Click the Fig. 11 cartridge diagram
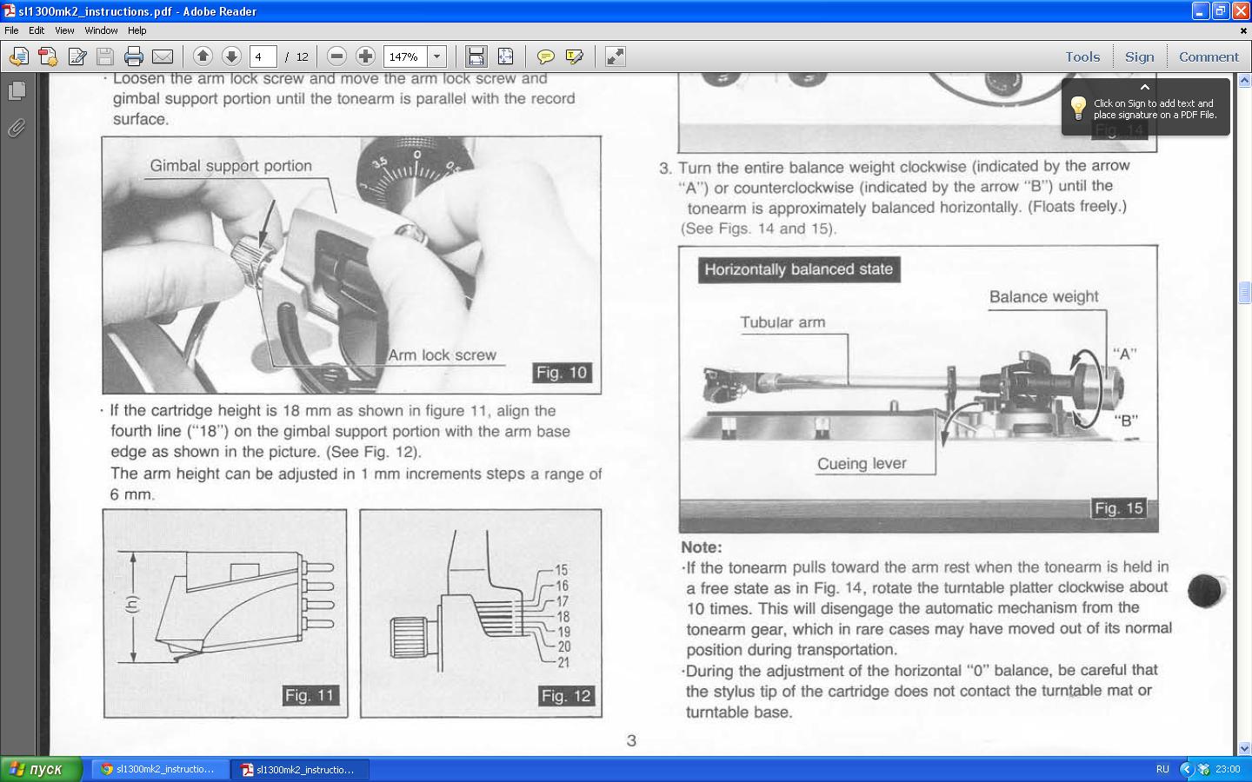Screen dimensions: 1252x782 [x=225, y=613]
